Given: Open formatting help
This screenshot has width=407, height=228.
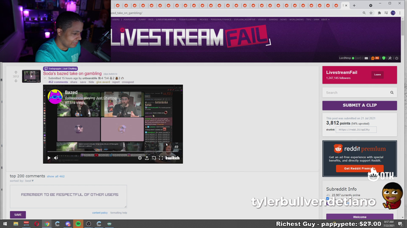Looking at the screenshot, I should coord(119,213).
